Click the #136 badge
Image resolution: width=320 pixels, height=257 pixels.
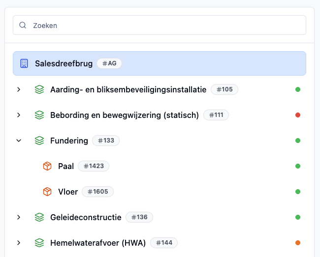[139, 217]
